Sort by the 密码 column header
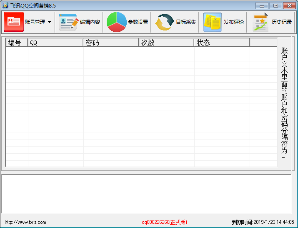 111,43
